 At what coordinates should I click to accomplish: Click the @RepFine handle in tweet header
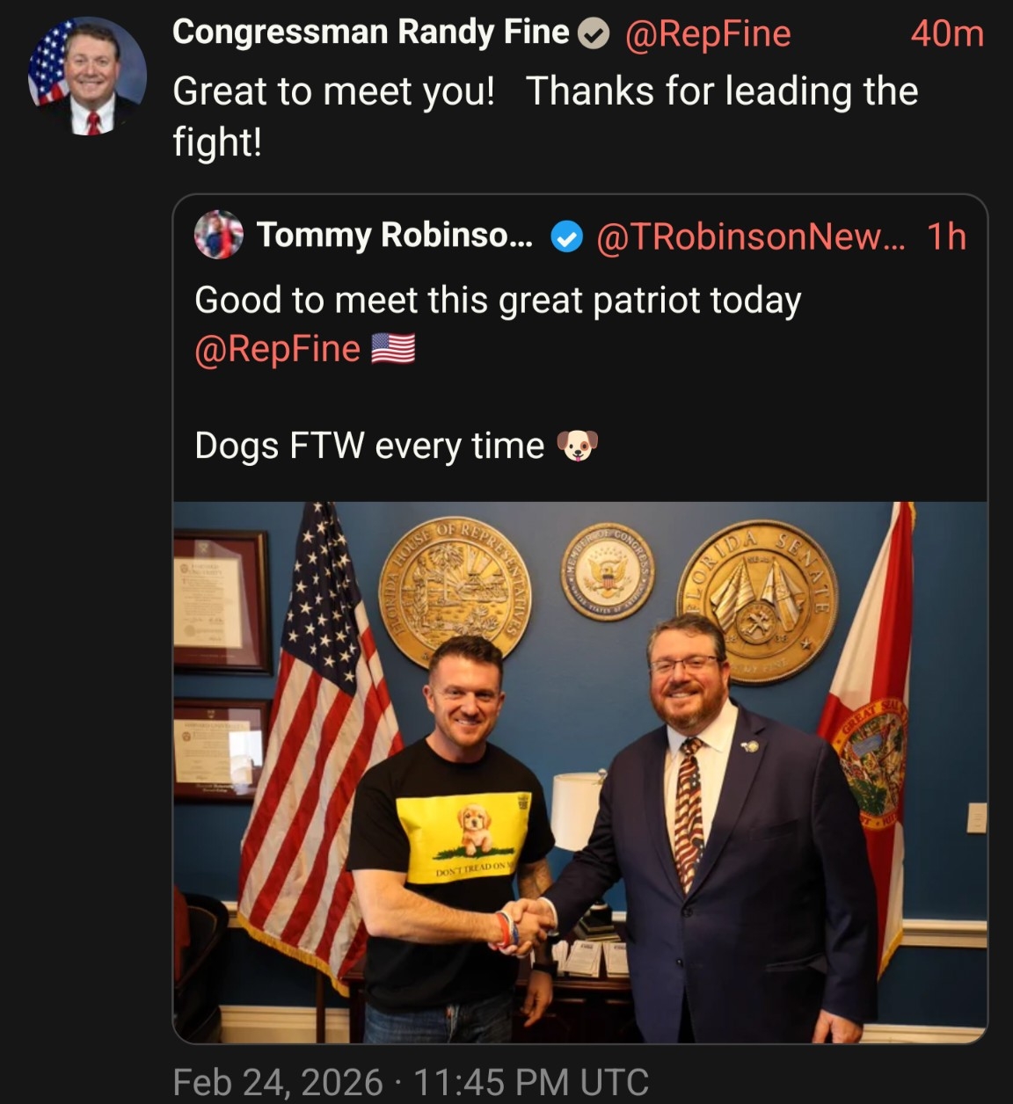[707, 34]
